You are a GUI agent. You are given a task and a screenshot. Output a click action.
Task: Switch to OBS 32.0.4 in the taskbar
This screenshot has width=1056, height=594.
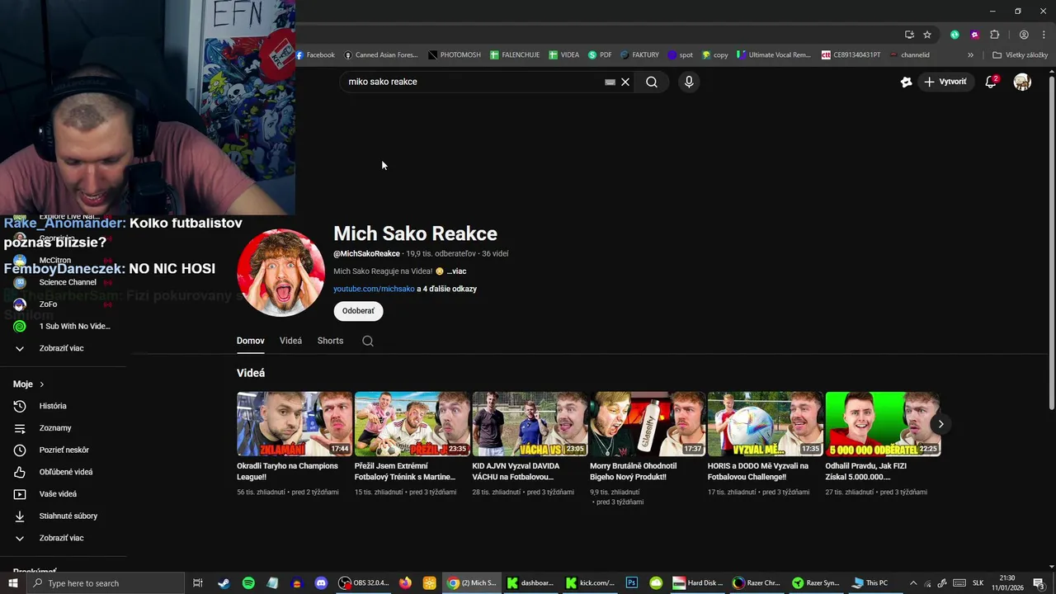(364, 583)
